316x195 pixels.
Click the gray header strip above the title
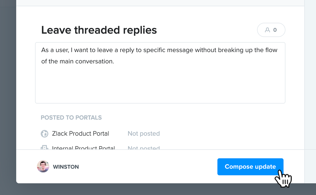click(x=160, y=3)
